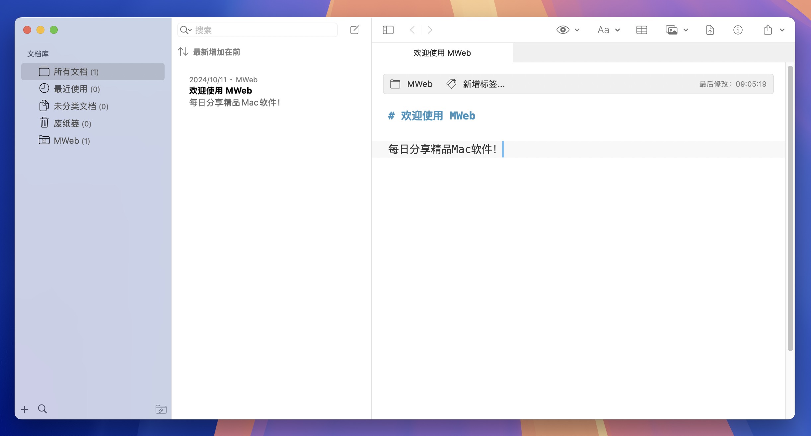Click the MWeb category label above the editor
This screenshot has width=811, height=436.
point(419,84)
